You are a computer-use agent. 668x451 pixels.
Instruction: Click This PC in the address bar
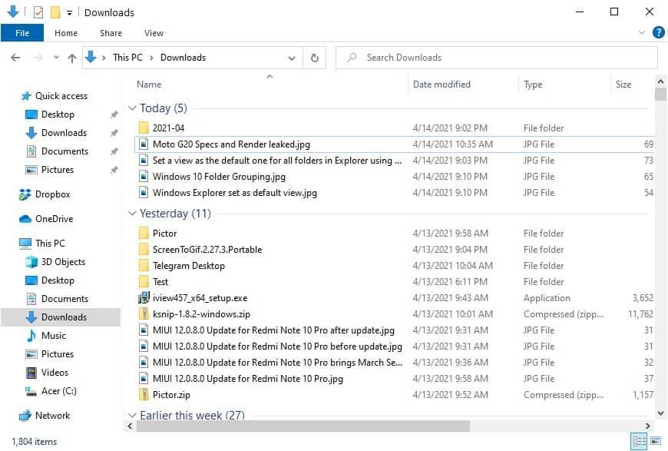click(x=127, y=58)
